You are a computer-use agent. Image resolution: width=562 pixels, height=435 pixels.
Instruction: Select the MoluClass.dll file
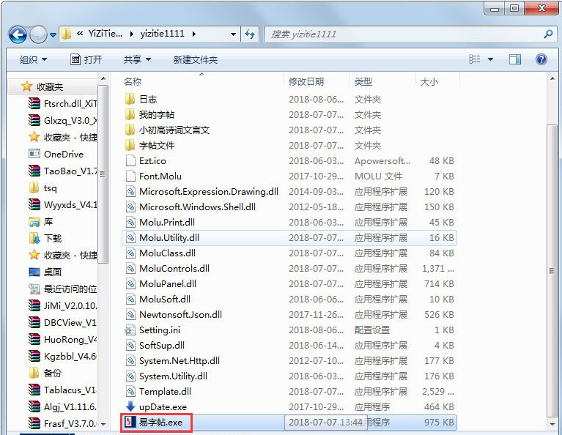pos(167,253)
